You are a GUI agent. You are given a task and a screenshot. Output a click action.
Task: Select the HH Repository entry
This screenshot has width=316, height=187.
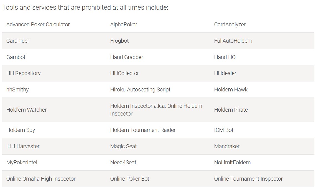click(23, 73)
